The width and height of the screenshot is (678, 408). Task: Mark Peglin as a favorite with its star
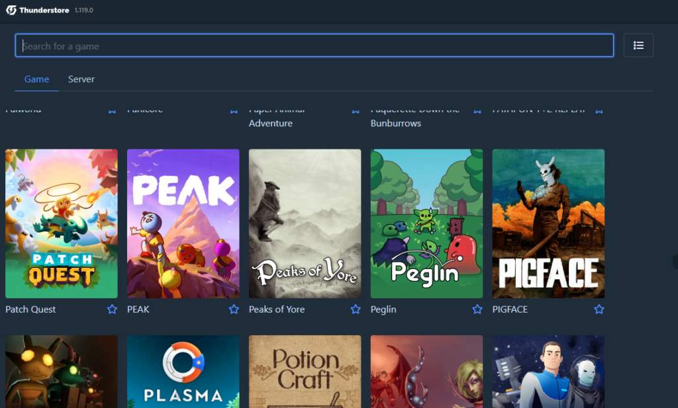(477, 309)
